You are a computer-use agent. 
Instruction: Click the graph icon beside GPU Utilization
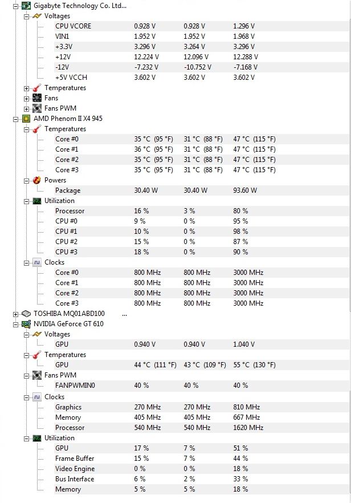(37, 438)
